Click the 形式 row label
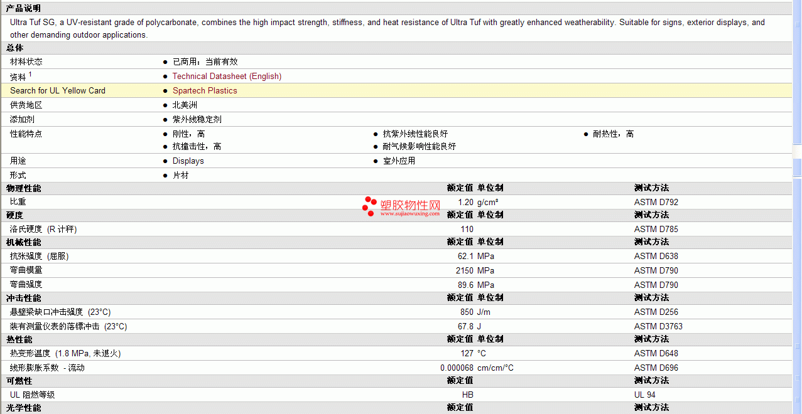 click(18, 175)
